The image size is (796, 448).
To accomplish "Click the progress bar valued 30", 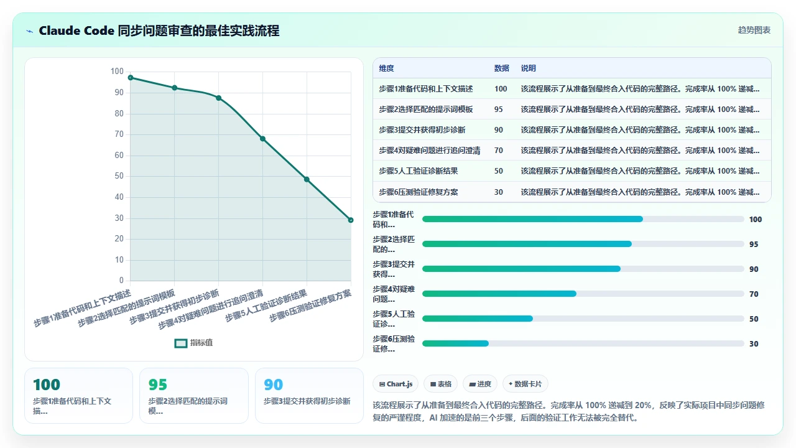I will [583, 343].
